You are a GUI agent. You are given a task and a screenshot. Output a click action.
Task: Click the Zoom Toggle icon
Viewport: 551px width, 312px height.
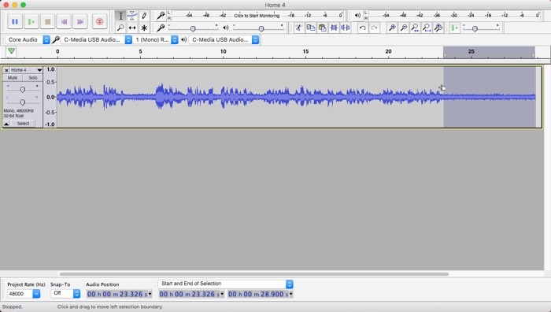point(438,28)
